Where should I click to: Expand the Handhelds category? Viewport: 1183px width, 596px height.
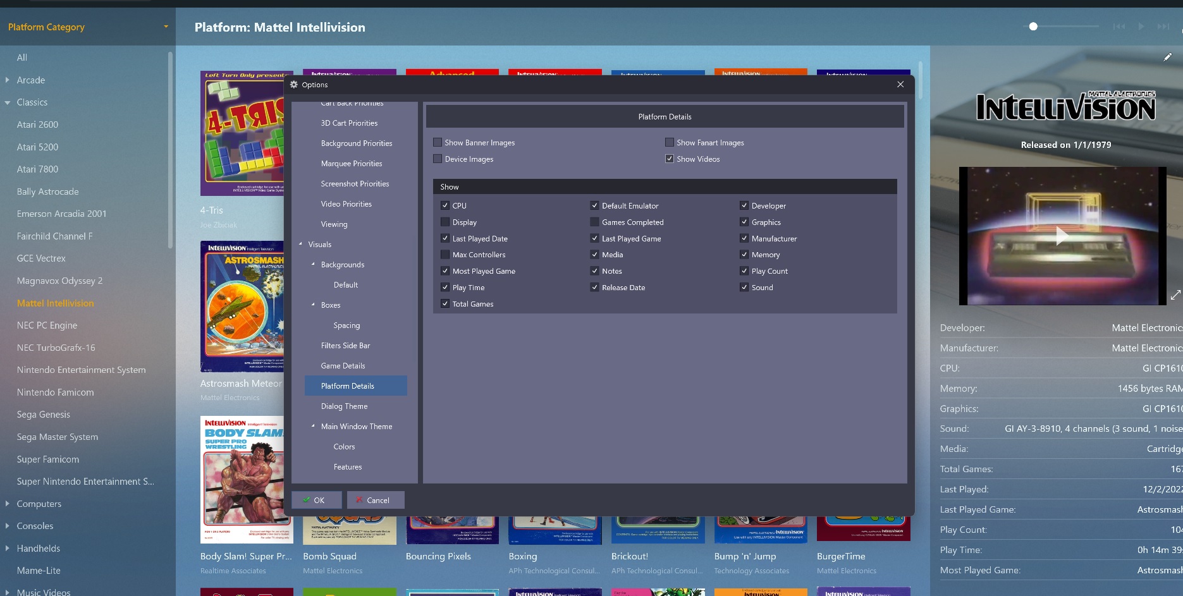(8, 548)
